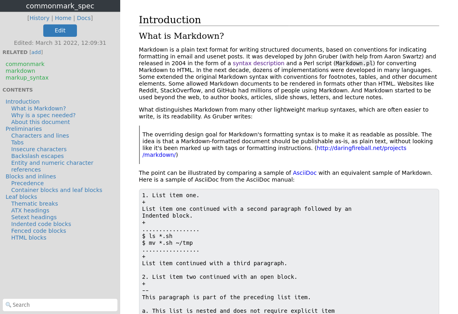
Task: Go to 'HTML blocks' in contents
Action: pyautogui.click(x=28, y=238)
